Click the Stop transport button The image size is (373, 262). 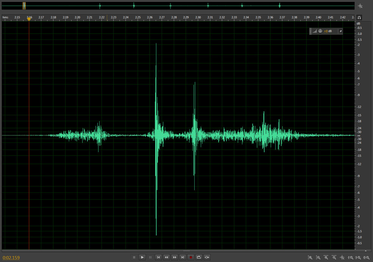(134, 257)
